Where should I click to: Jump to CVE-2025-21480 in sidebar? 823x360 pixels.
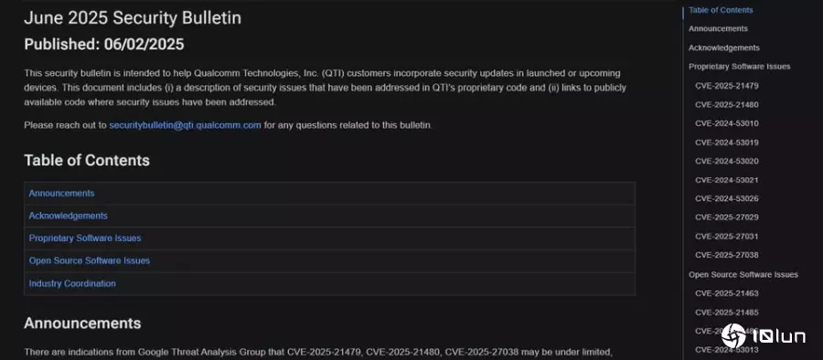726,104
